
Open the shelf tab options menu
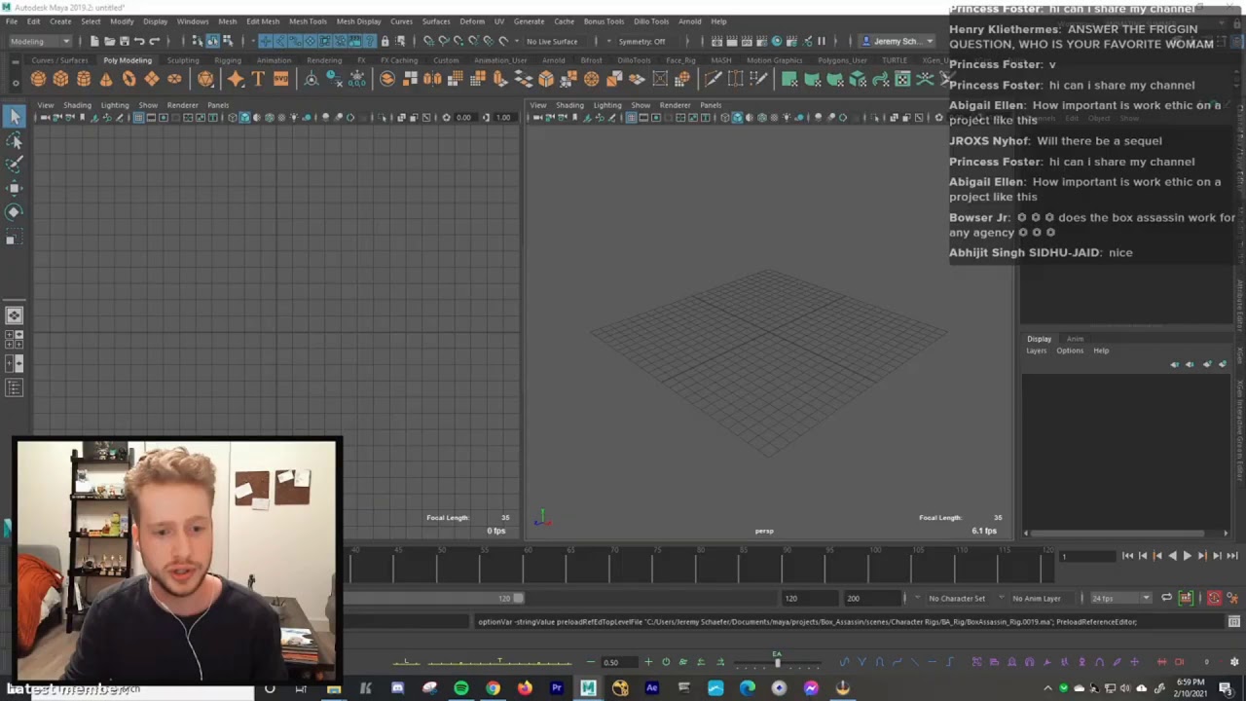[x=15, y=81]
